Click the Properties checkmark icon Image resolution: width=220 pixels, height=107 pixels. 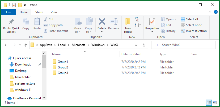click(x=152, y=22)
